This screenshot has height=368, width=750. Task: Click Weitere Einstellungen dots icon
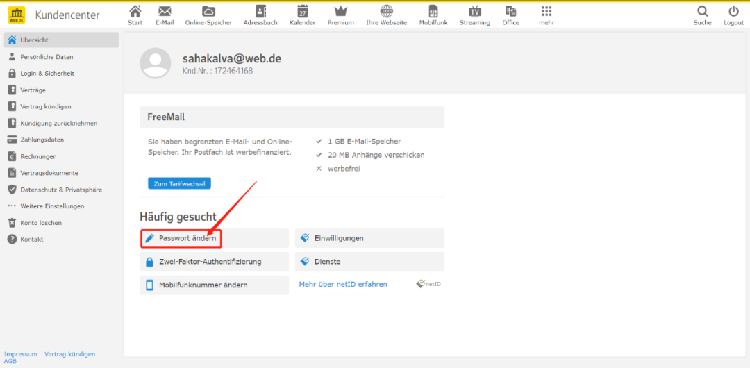pos(12,206)
